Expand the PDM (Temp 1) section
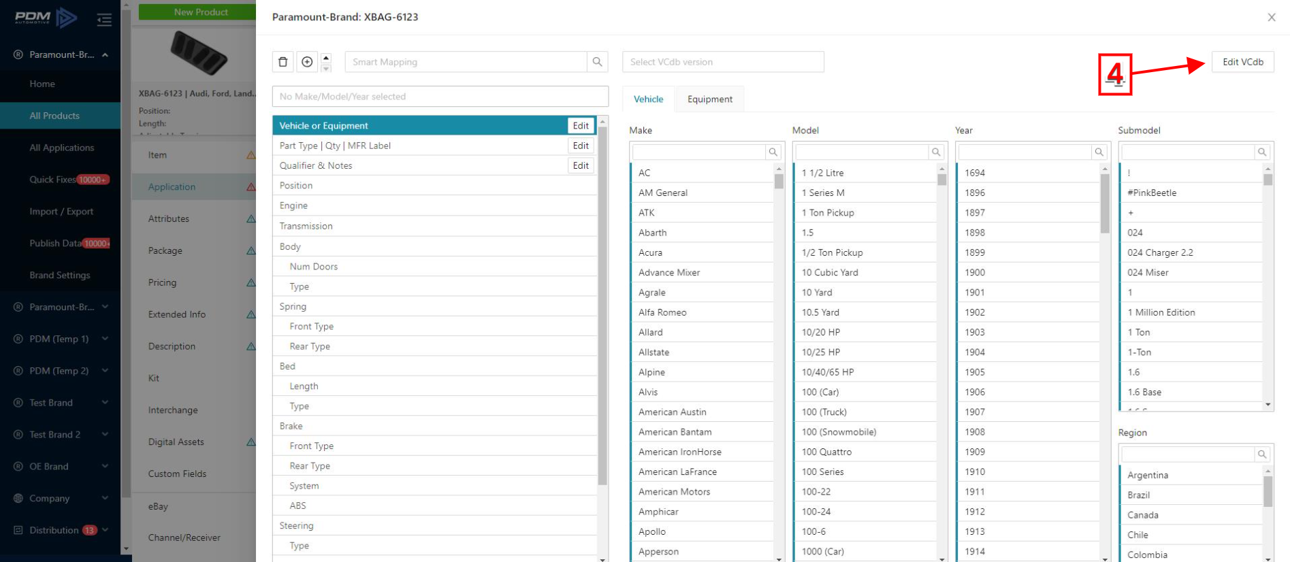This screenshot has height=562, width=1290. point(106,339)
